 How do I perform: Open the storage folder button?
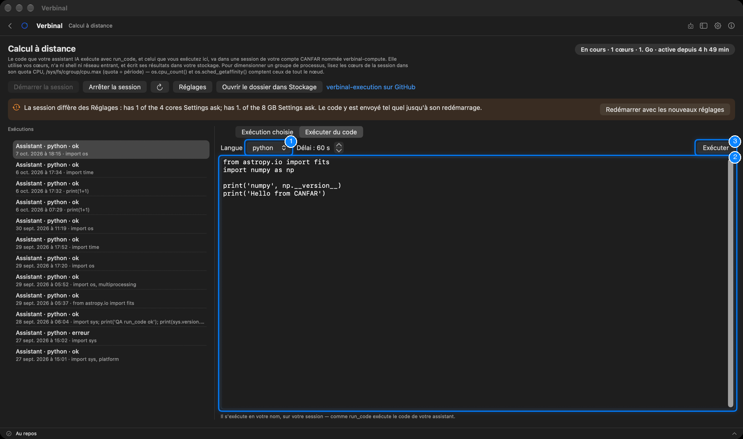coord(269,87)
